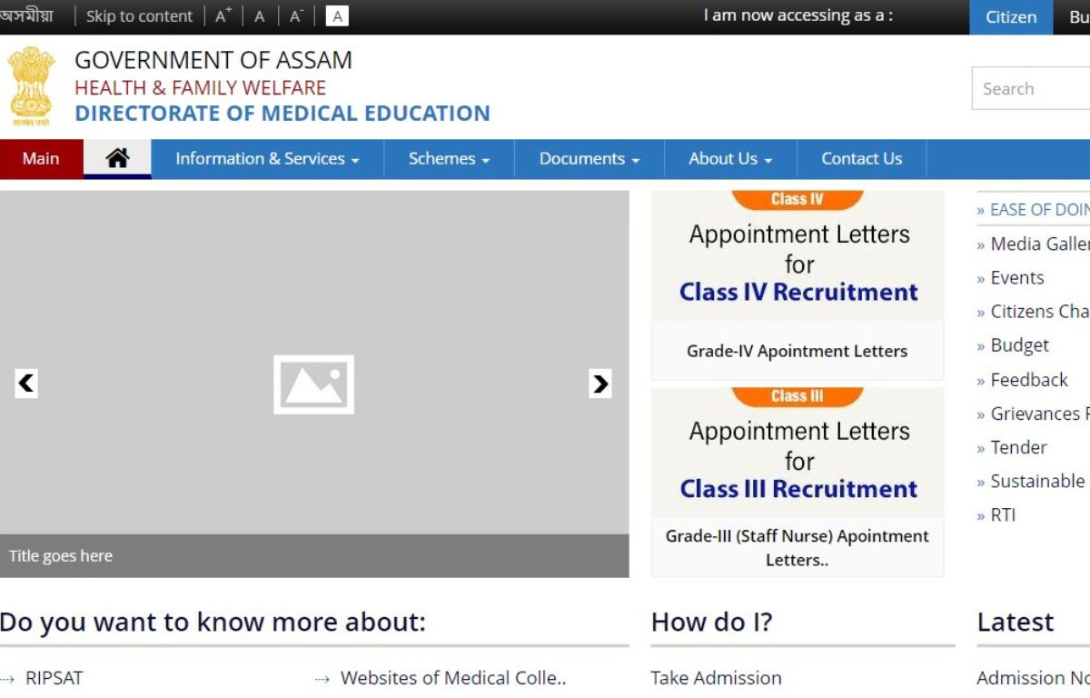Open Contact Us page
1090x698 pixels.
(x=861, y=159)
